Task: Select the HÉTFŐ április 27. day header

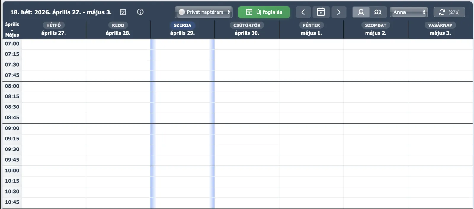Action: pos(54,29)
